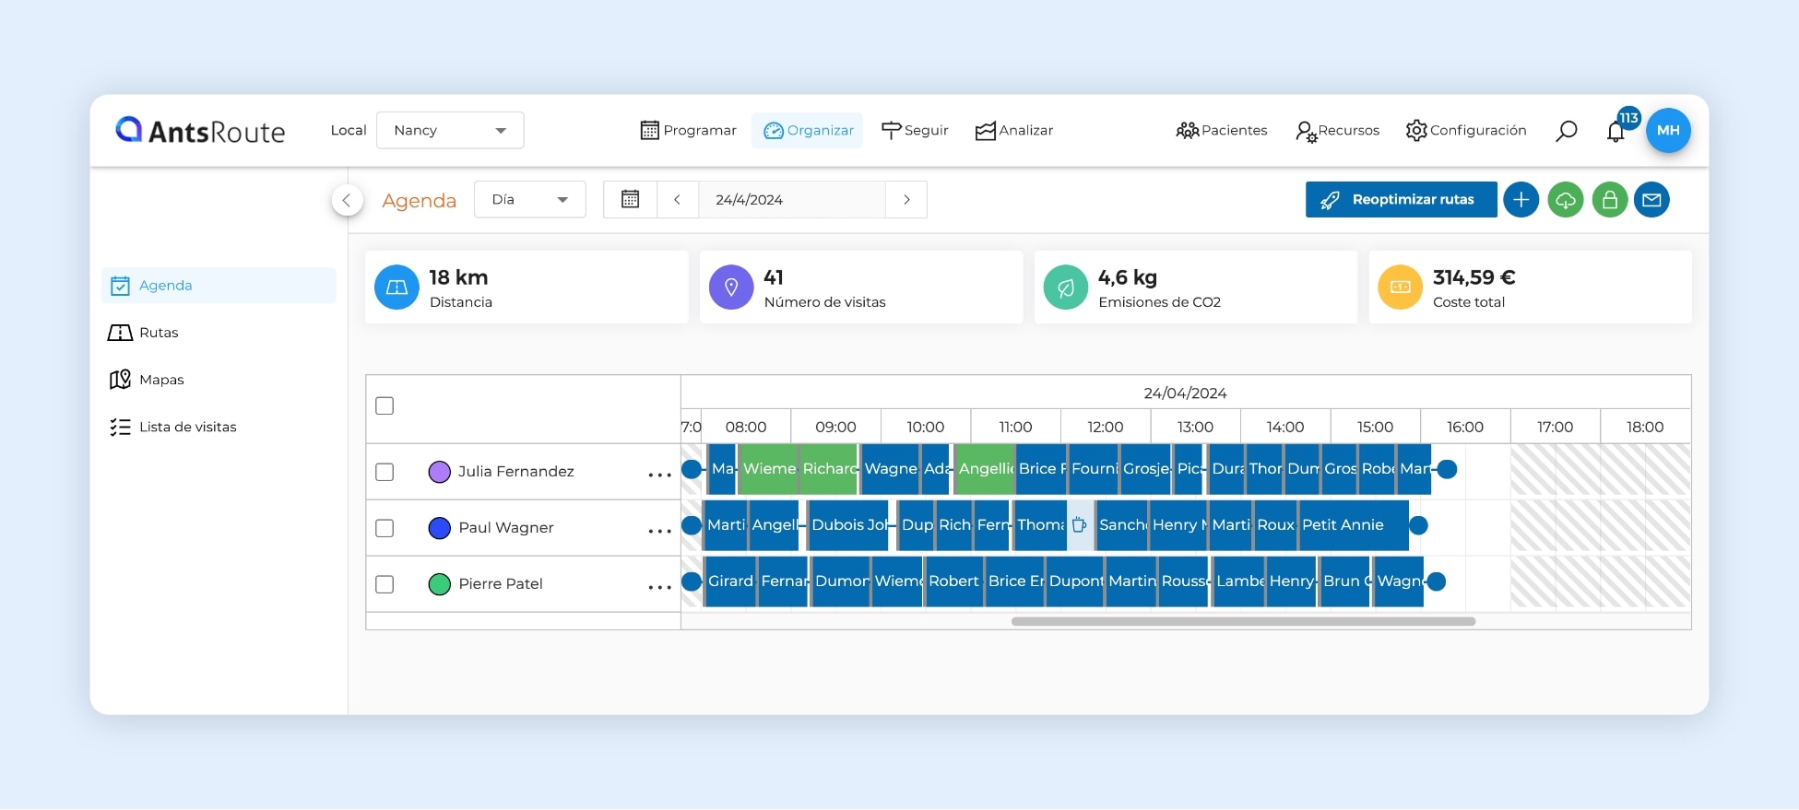Open Rutas in the sidebar
The width and height of the screenshot is (1799, 810).
[159, 333]
